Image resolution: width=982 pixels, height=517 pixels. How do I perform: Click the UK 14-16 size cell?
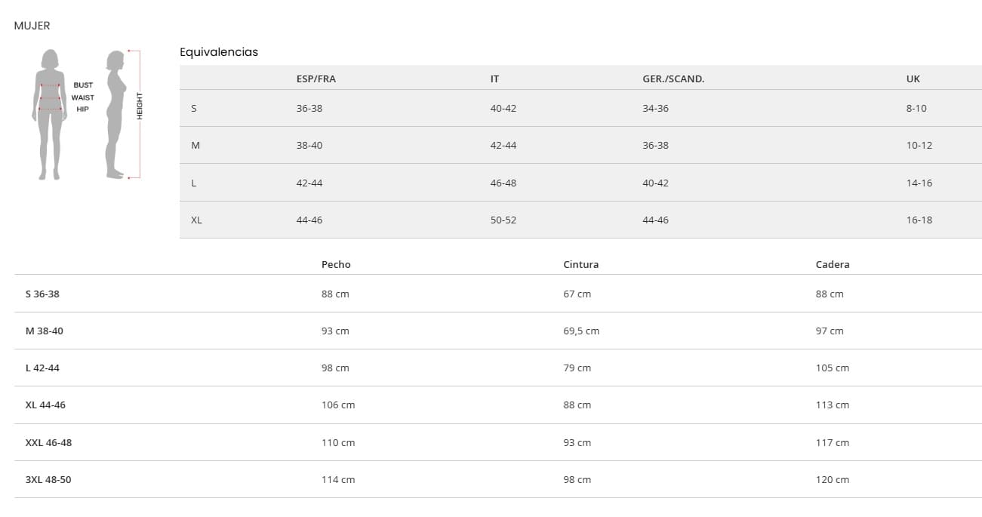coord(919,183)
